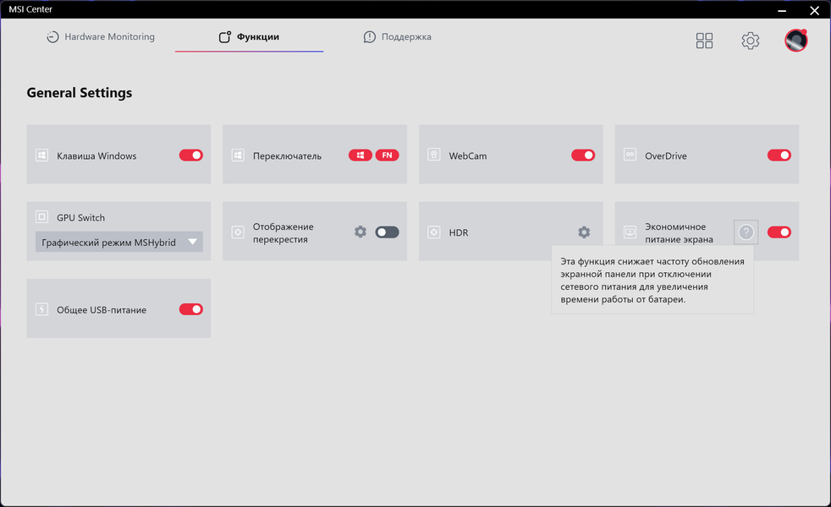
Task: Toggle Экономичное питание экрана switch
Action: pos(779,232)
